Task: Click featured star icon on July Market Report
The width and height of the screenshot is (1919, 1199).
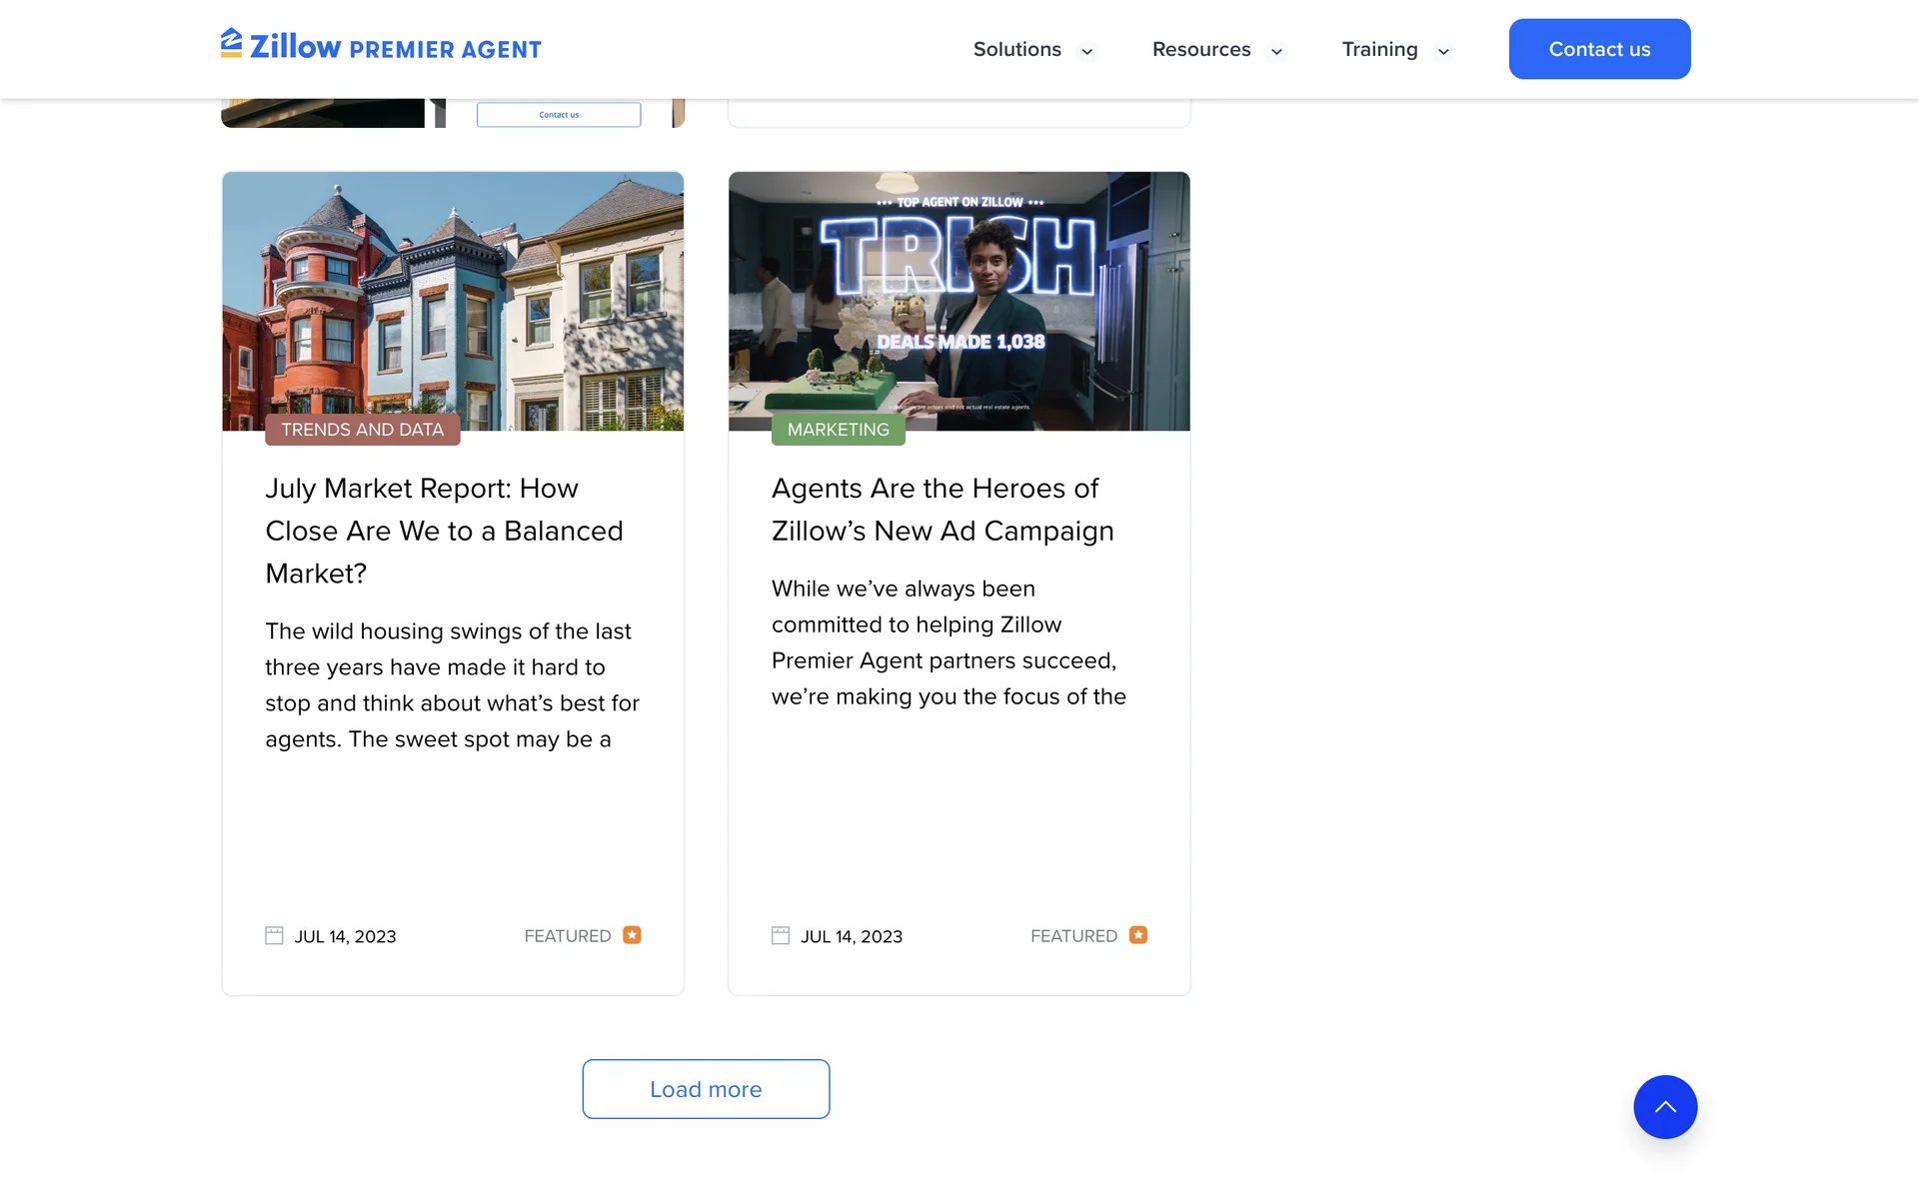Action: coord(632,935)
